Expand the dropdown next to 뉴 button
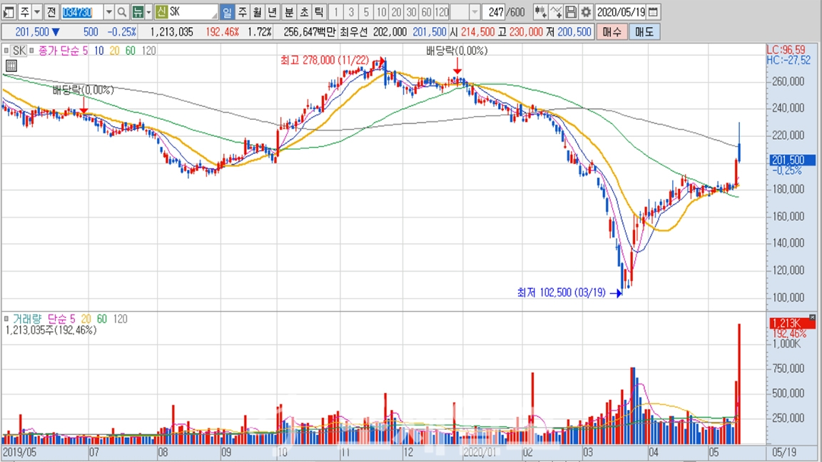The height and width of the screenshot is (462, 822). [x=148, y=12]
